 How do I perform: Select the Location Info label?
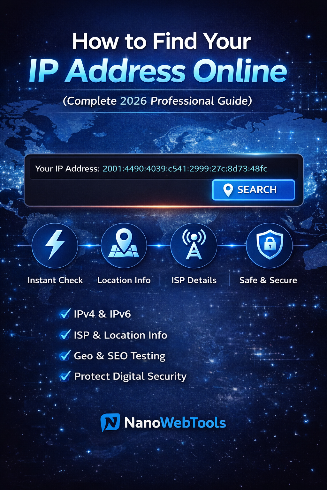point(124,280)
